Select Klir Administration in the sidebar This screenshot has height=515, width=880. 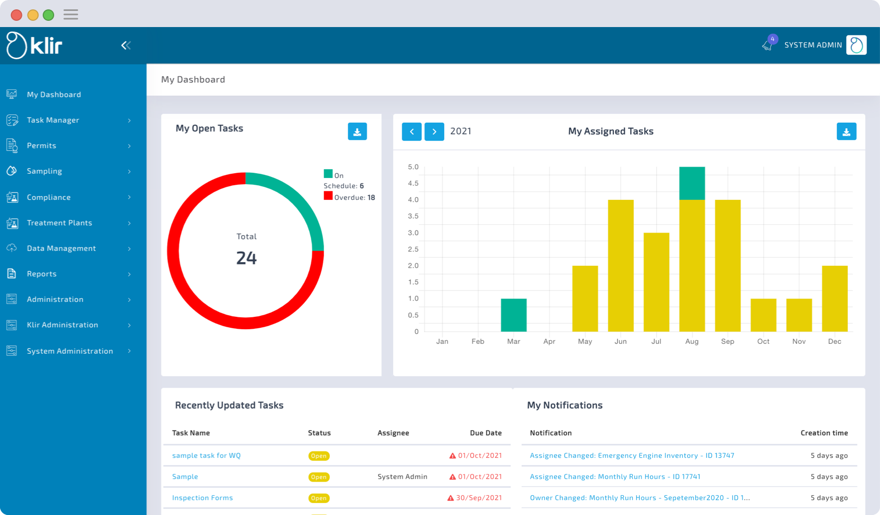(x=62, y=325)
